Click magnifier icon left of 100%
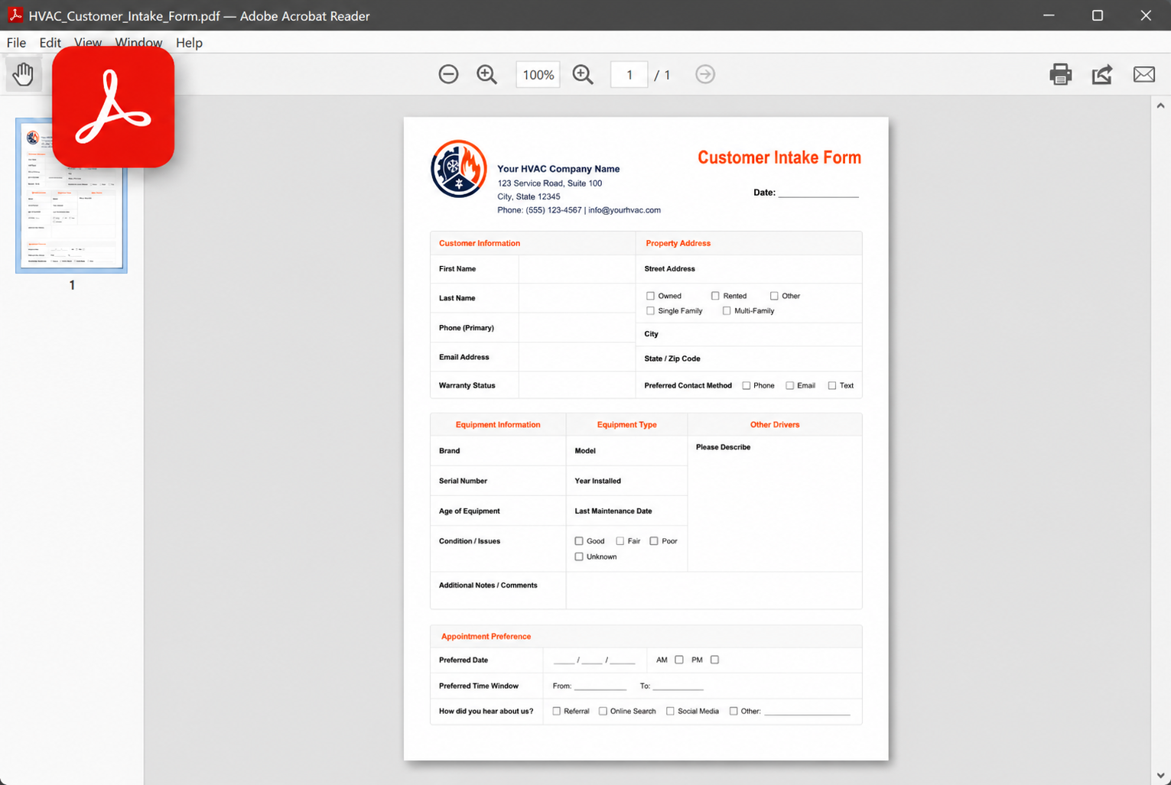 (x=486, y=74)
